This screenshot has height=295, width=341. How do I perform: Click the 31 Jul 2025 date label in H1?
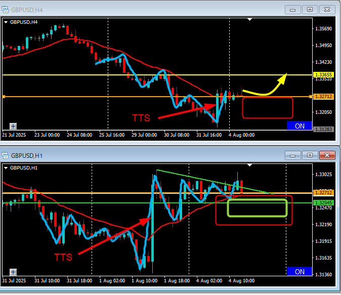click(14, 281)
